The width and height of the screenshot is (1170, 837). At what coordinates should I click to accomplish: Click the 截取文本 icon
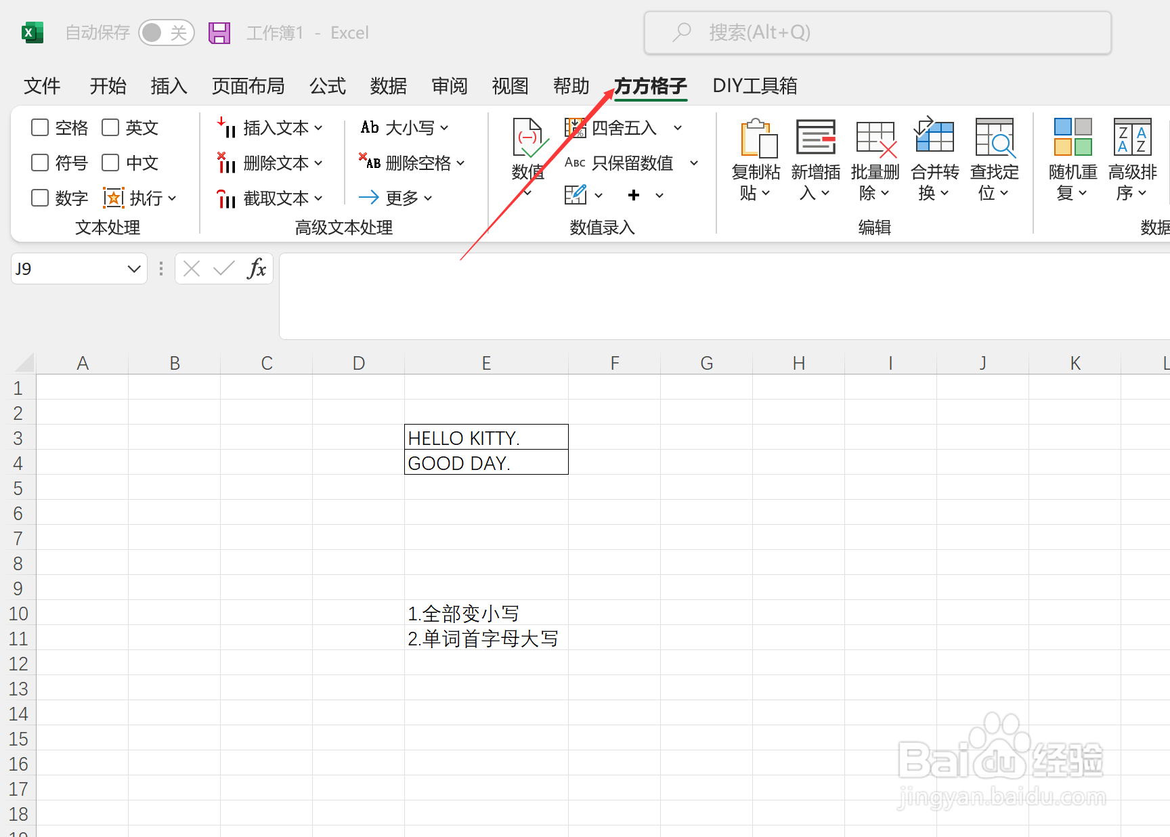click(x=226, y=198)
